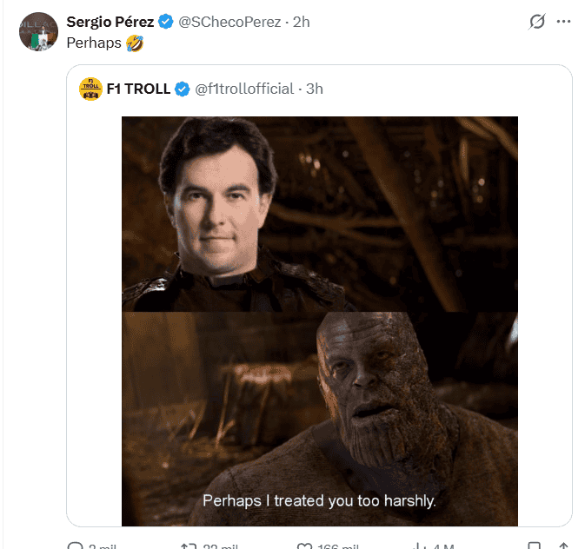The width and height of the screenshot is (585, 549).
Task: Click the 2h timestamp on the tweet
Action: coord(302,22)
